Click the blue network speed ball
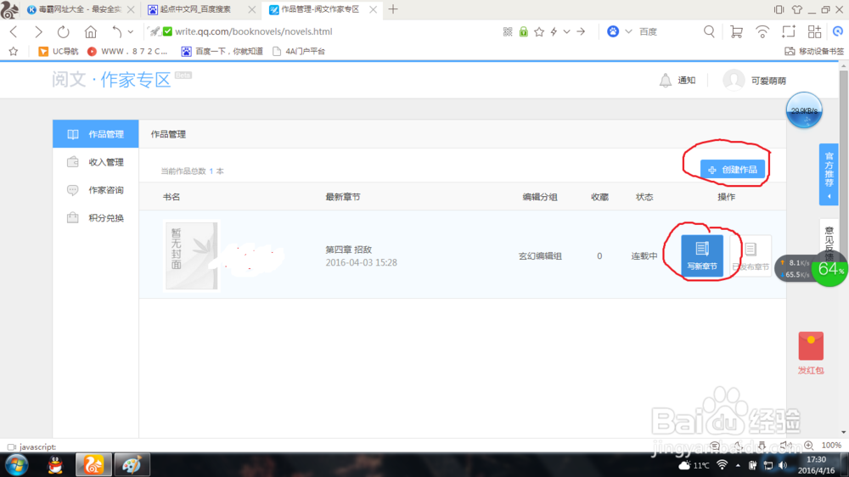Viewport: 849px width, 477px height. coord(804,109)
